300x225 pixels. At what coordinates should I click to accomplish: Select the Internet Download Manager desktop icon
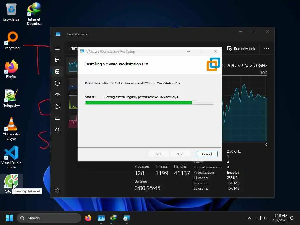coord(34,14)
